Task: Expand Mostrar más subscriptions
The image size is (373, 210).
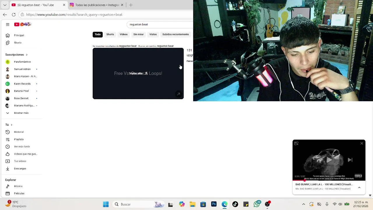Action: point(21,113)
